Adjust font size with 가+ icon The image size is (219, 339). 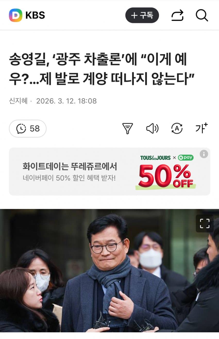tap(201, 128)
